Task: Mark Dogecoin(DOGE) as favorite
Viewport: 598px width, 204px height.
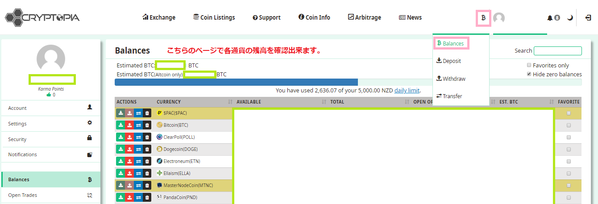Action: 569,150
